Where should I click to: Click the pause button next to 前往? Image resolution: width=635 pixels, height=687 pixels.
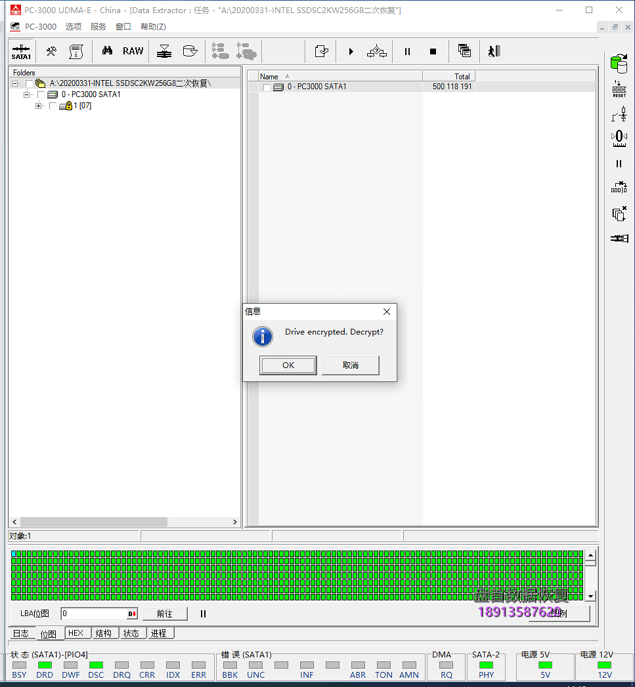203,614
